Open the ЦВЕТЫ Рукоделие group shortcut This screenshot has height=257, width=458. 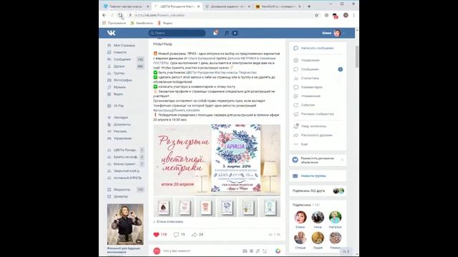(125, 150)
